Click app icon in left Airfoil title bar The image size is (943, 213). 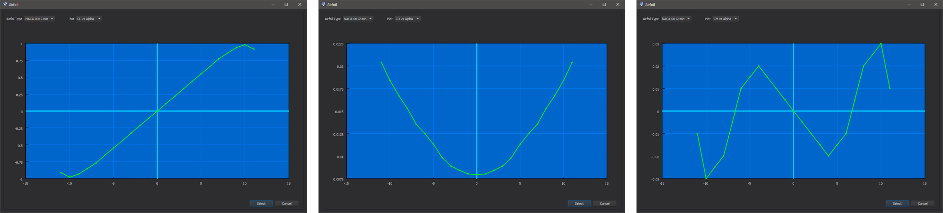point(5,4)
